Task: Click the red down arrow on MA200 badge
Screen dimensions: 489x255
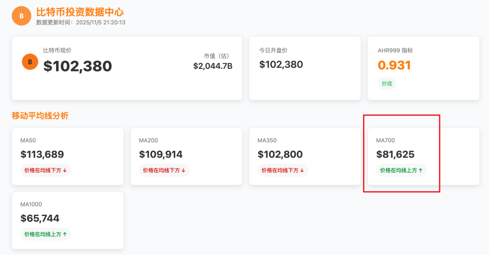Action: pyautogui.click(x=183, y=170)
